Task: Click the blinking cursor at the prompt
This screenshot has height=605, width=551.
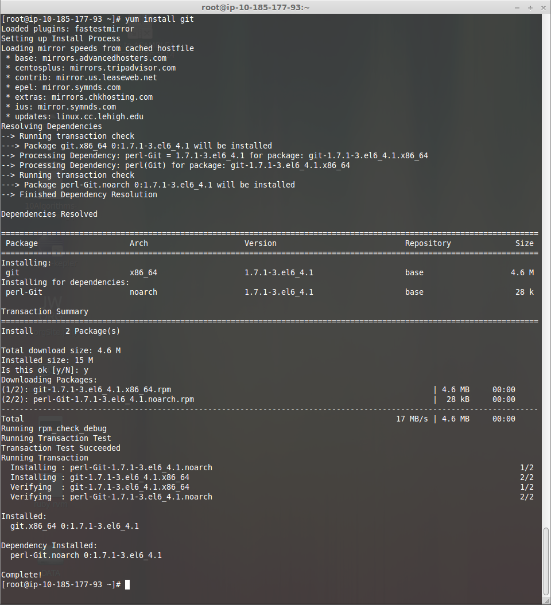Action: pos(127,584)
